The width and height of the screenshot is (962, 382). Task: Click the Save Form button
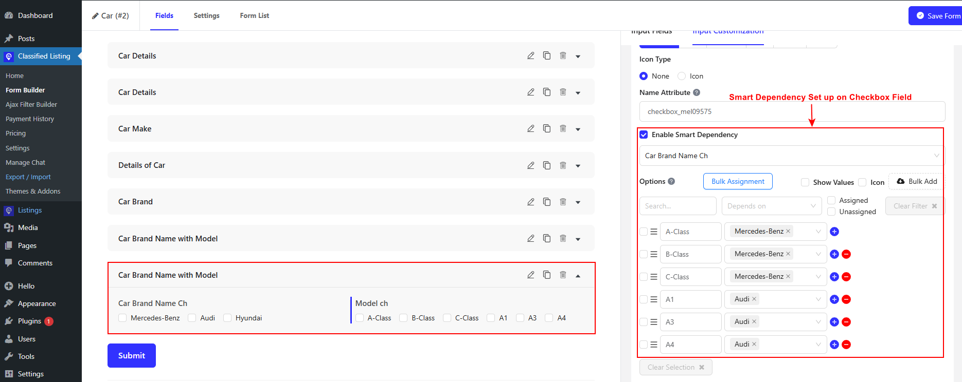tap(936, 16)
